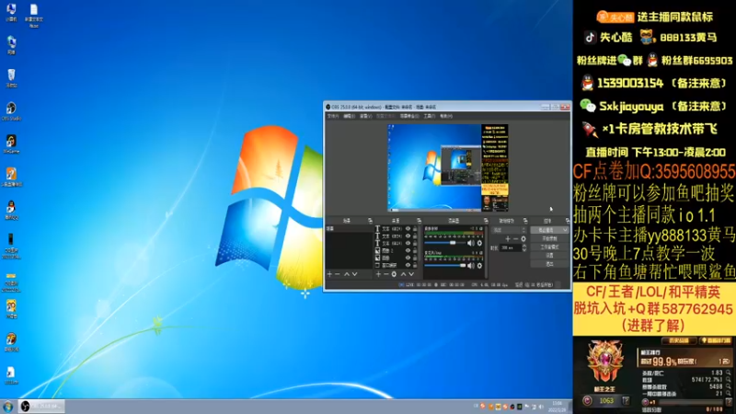Open the 查看 menu in OBS
Screen dimensions: 736x414
[x=365, y=116]
